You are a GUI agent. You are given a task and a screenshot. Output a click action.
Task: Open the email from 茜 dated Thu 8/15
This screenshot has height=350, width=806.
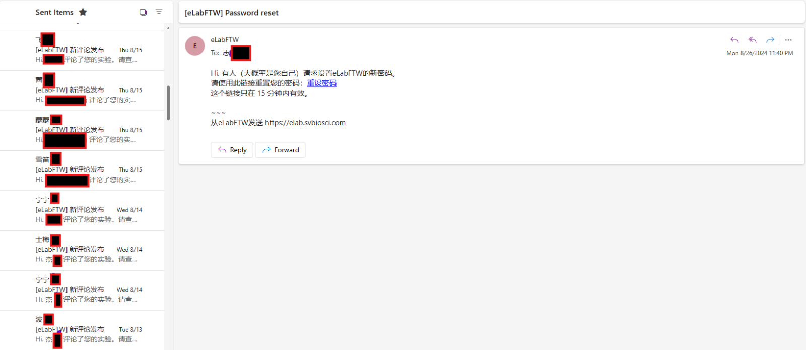[82, 91]
